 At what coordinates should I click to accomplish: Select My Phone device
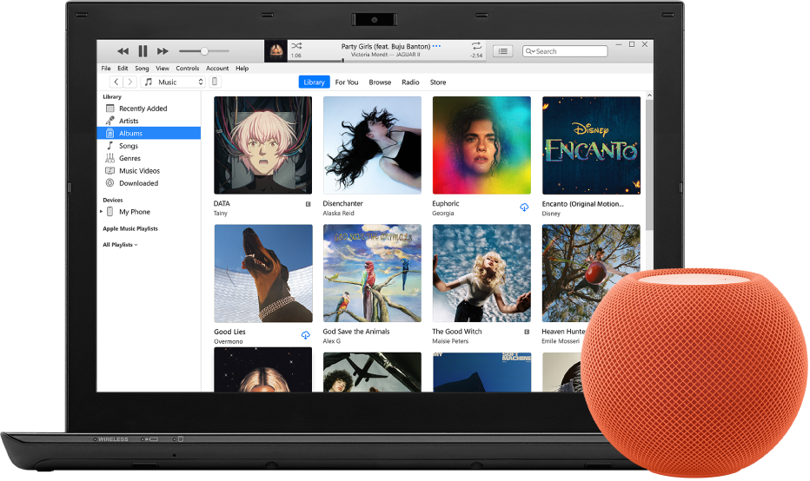pos(135,212)
